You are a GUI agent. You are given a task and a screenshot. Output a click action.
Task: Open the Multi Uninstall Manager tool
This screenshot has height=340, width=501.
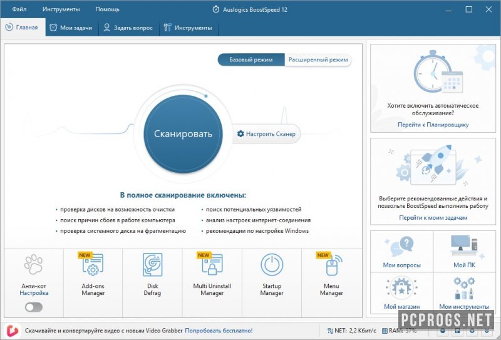point(212,283)
